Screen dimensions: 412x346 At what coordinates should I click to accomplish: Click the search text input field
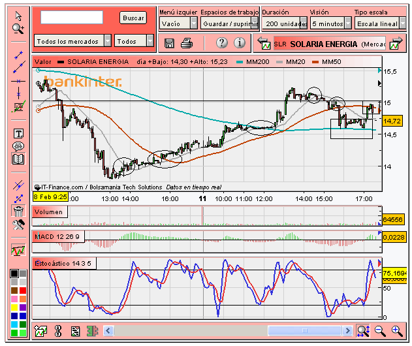coord(72,18)
